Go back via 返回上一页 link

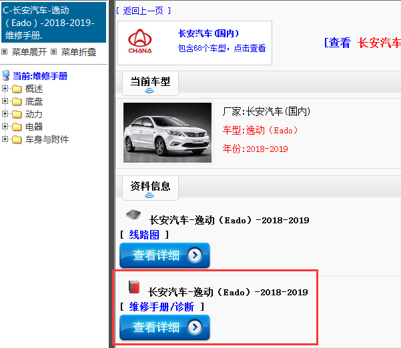point(143,11)
